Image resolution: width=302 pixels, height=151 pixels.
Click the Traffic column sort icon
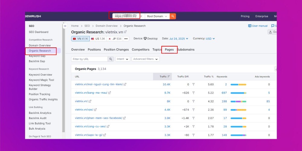[169, 76]
